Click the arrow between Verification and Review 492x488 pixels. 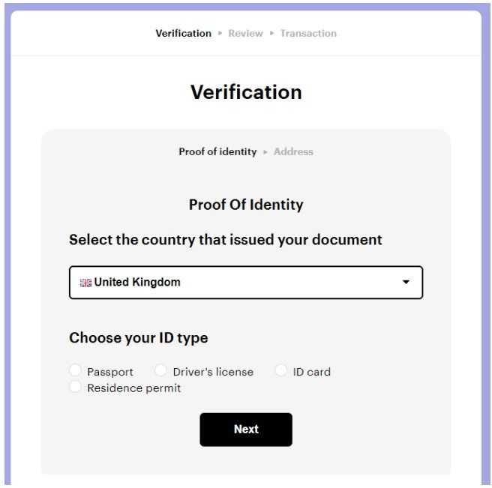[x=220, y=33]
